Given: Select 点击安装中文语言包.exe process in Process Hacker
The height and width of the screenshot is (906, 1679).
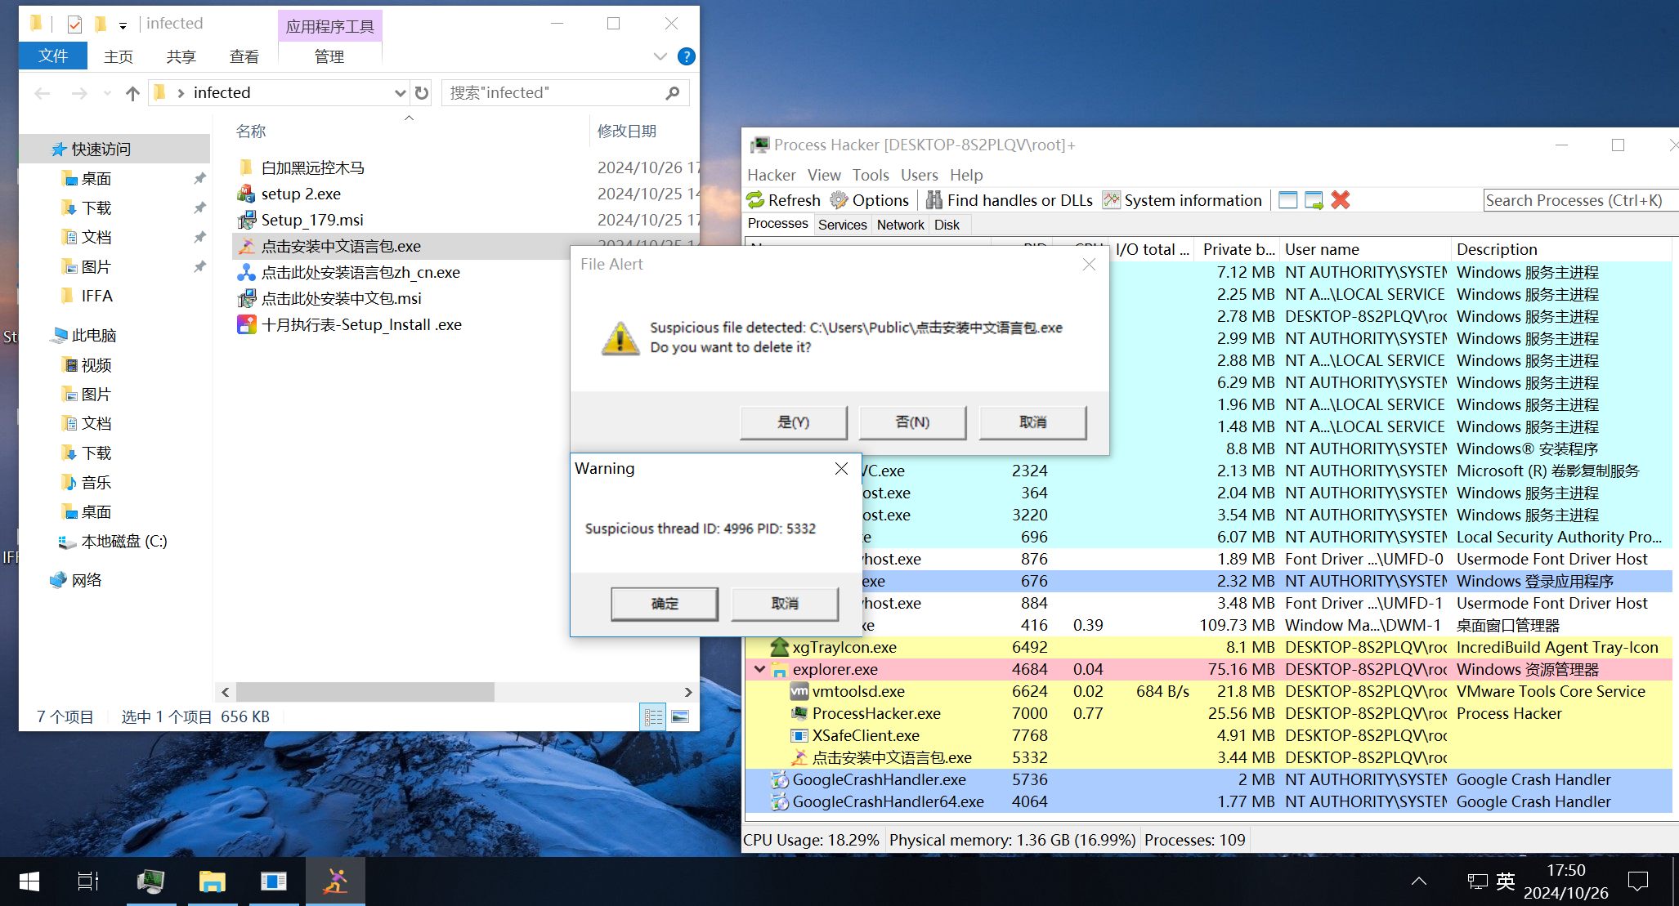Looking at the screenshot, I should (1208, 757).
